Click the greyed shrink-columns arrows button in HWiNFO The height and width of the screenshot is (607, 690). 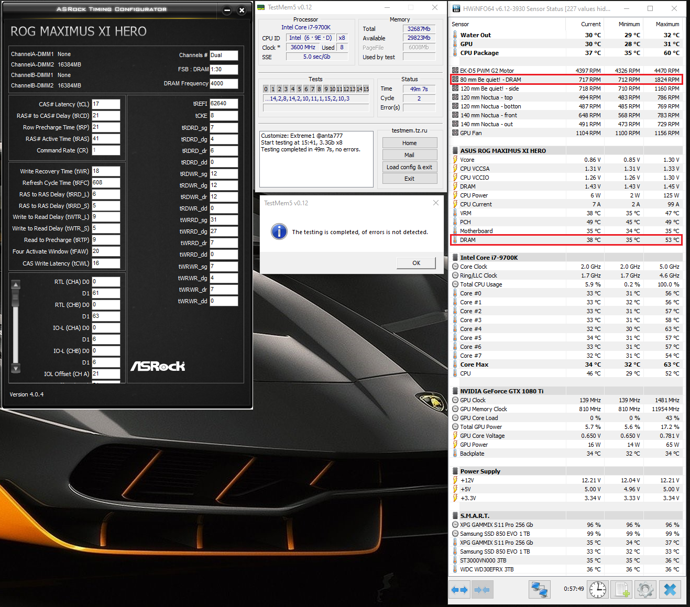481,590
